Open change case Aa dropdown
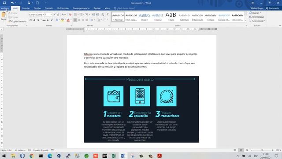Image resolution: width=282 pixels, height=159 pixels. pos(64,15)
